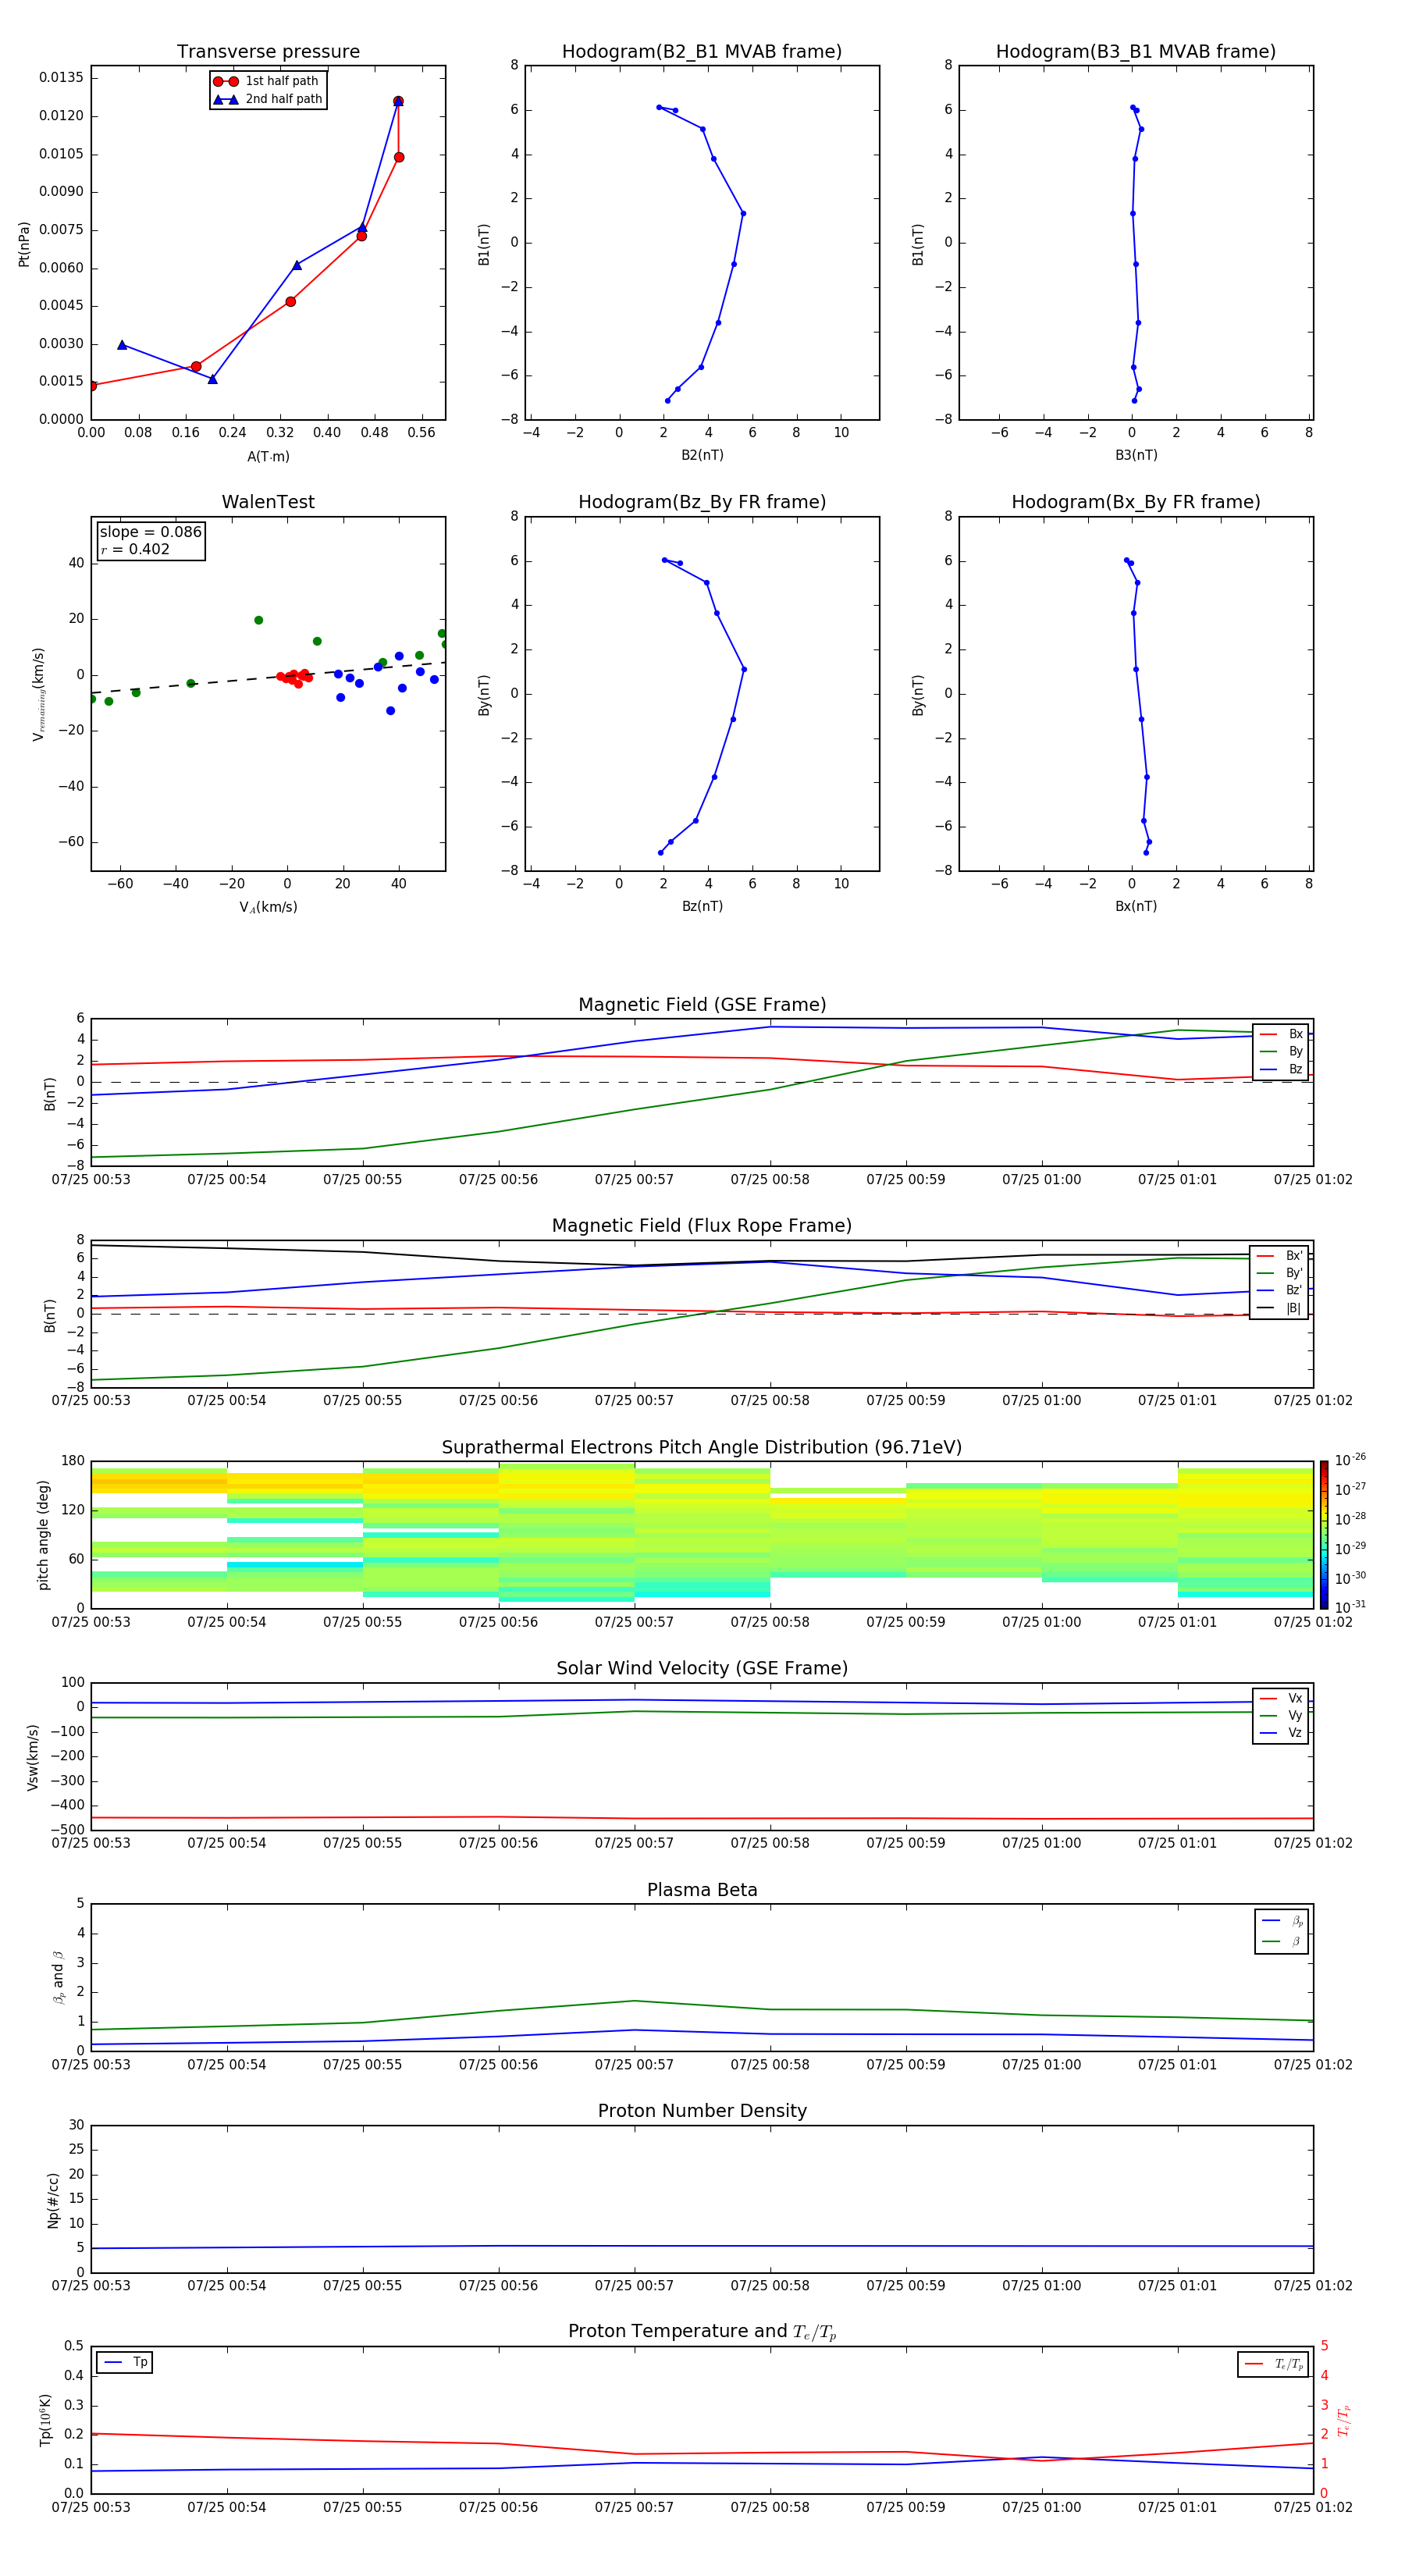The height and width of the screenshot is (2576, 1405).
Task: Click the 0.0135 tick on Transverse pressure axis
Action: (x=61, y=78)
